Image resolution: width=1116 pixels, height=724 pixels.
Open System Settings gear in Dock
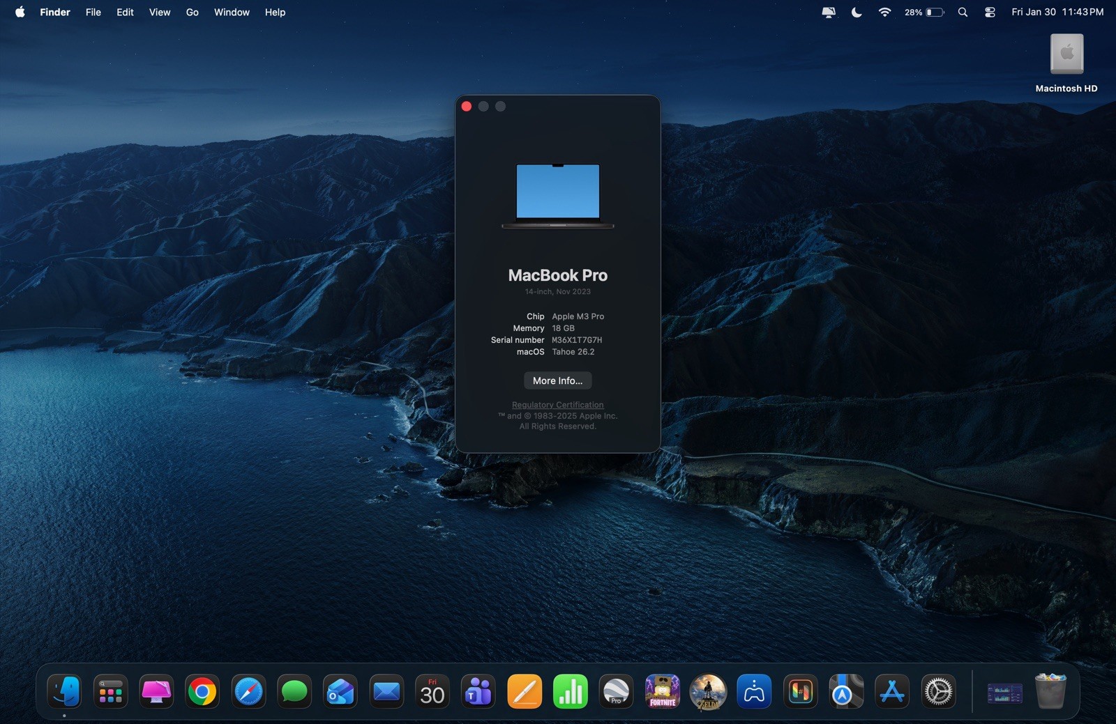coord(938,692)
